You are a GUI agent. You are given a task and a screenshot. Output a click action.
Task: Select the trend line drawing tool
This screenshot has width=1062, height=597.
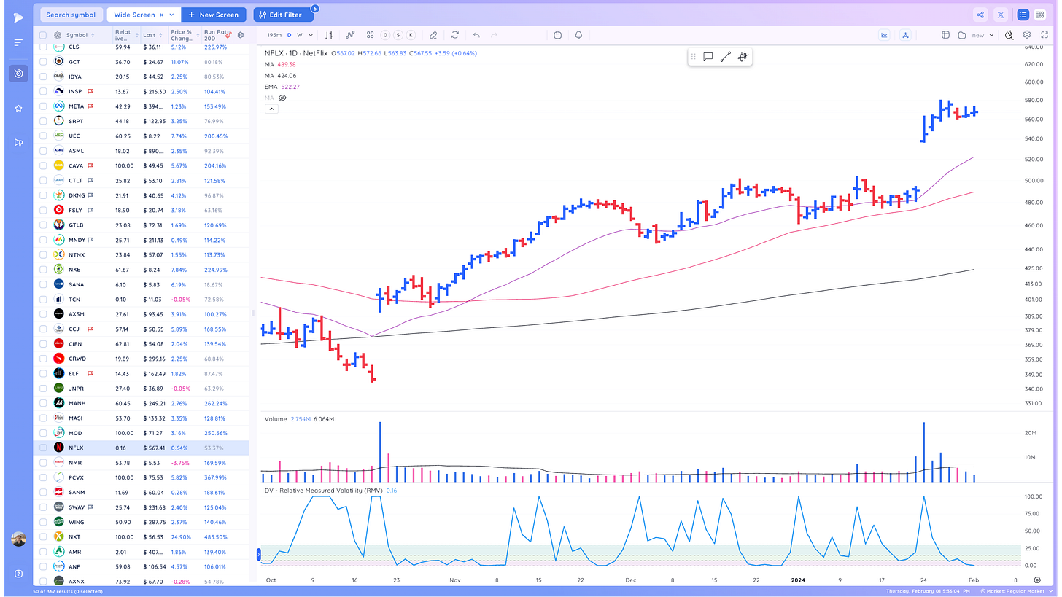[725, 57]
